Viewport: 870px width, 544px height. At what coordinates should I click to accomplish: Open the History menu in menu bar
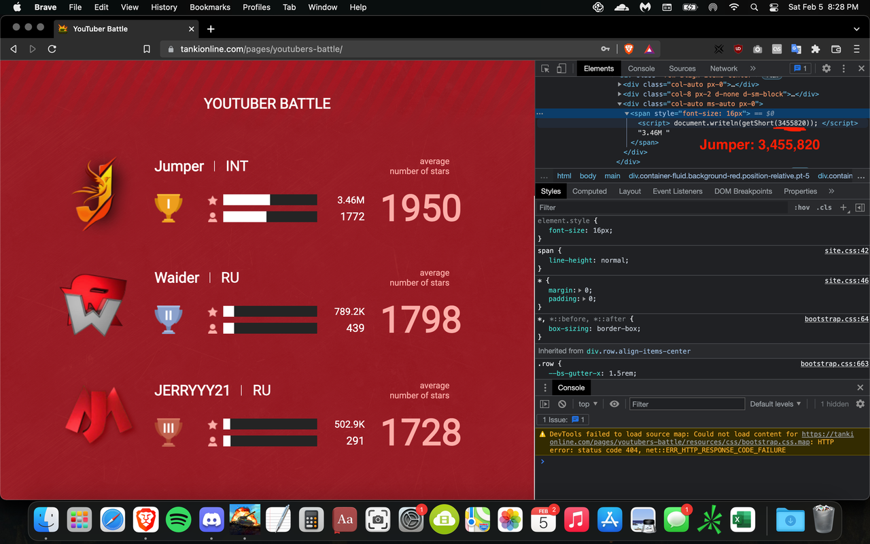click(164, 7)
